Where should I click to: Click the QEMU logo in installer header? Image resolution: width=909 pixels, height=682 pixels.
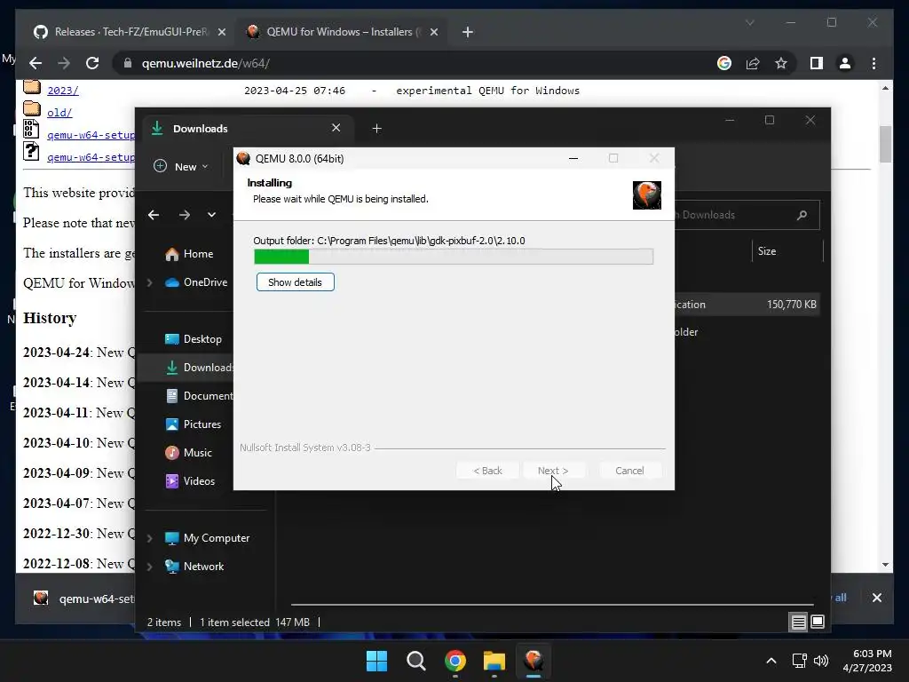pyautogui.click(x=646, y=194)
